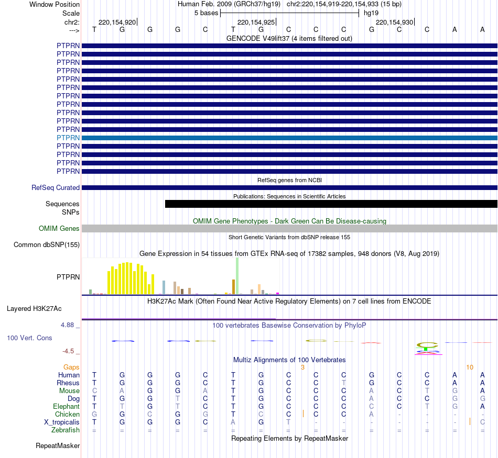Select the light-blue PTPRN transcript bar
Image resolution: width=498 pixels, height=458 pixels.
tap(289, 138)
